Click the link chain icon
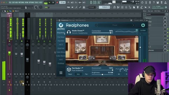 (80, 7)
